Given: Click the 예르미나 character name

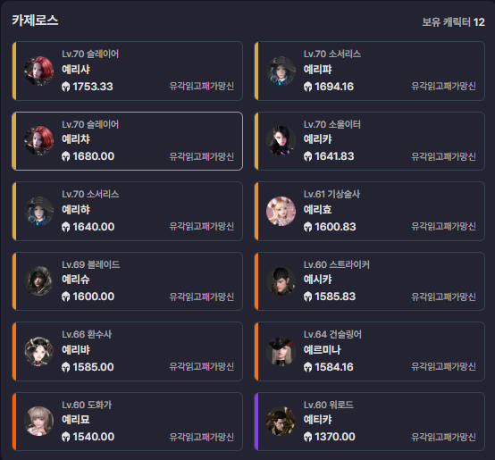Looking at the screenshot, I should point(322,349).
